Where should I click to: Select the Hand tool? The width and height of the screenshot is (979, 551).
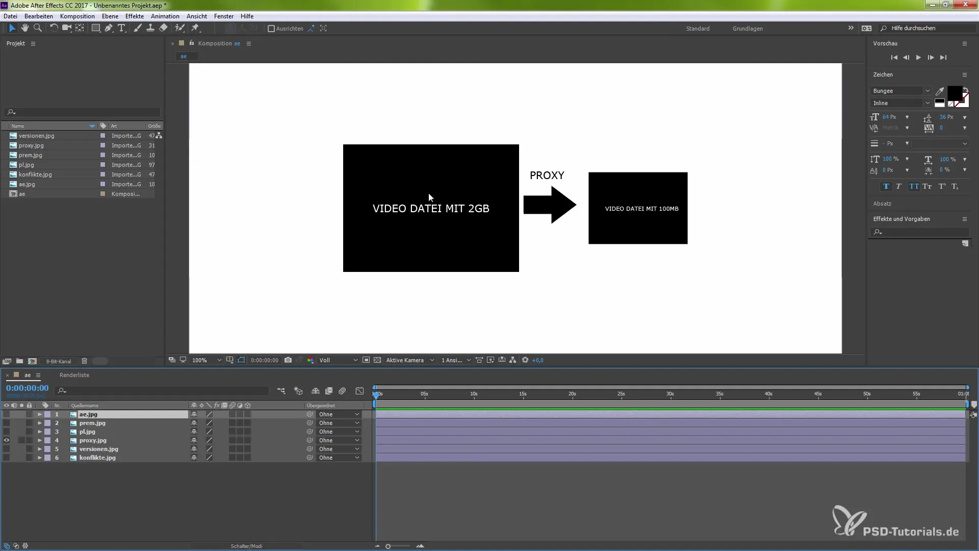pos(24,28)
